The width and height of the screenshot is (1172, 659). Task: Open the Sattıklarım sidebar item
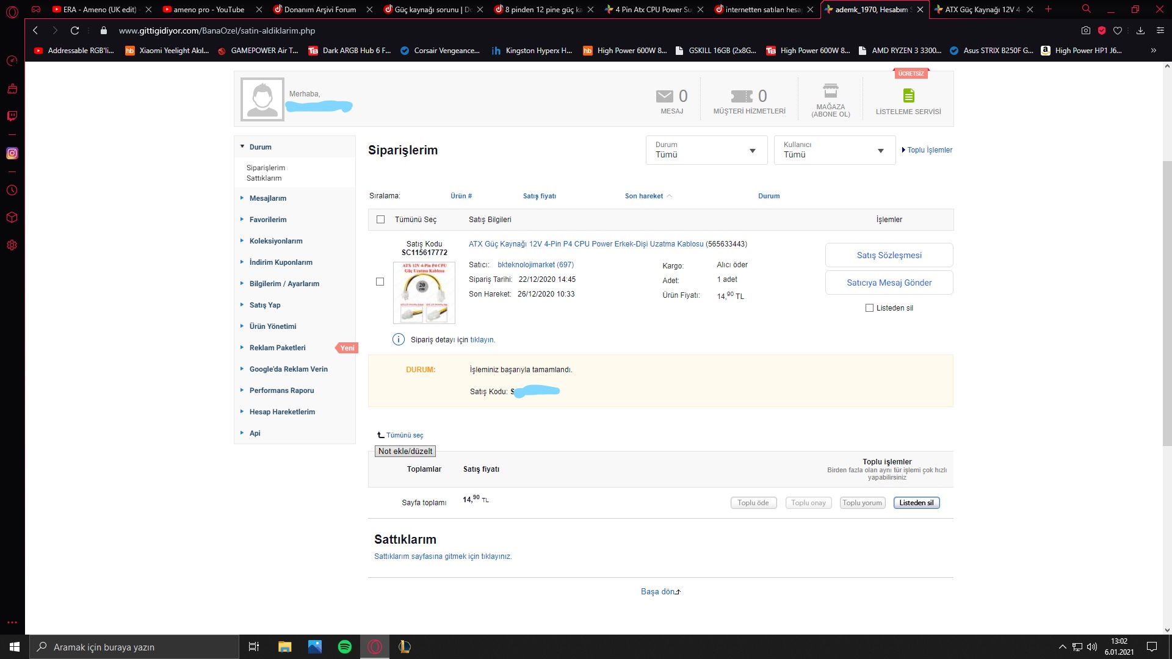tap(264, 178)
